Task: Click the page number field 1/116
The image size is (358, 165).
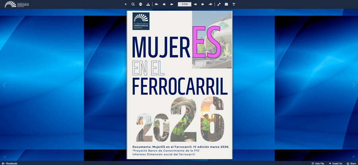Action: (x=184, y=4)
